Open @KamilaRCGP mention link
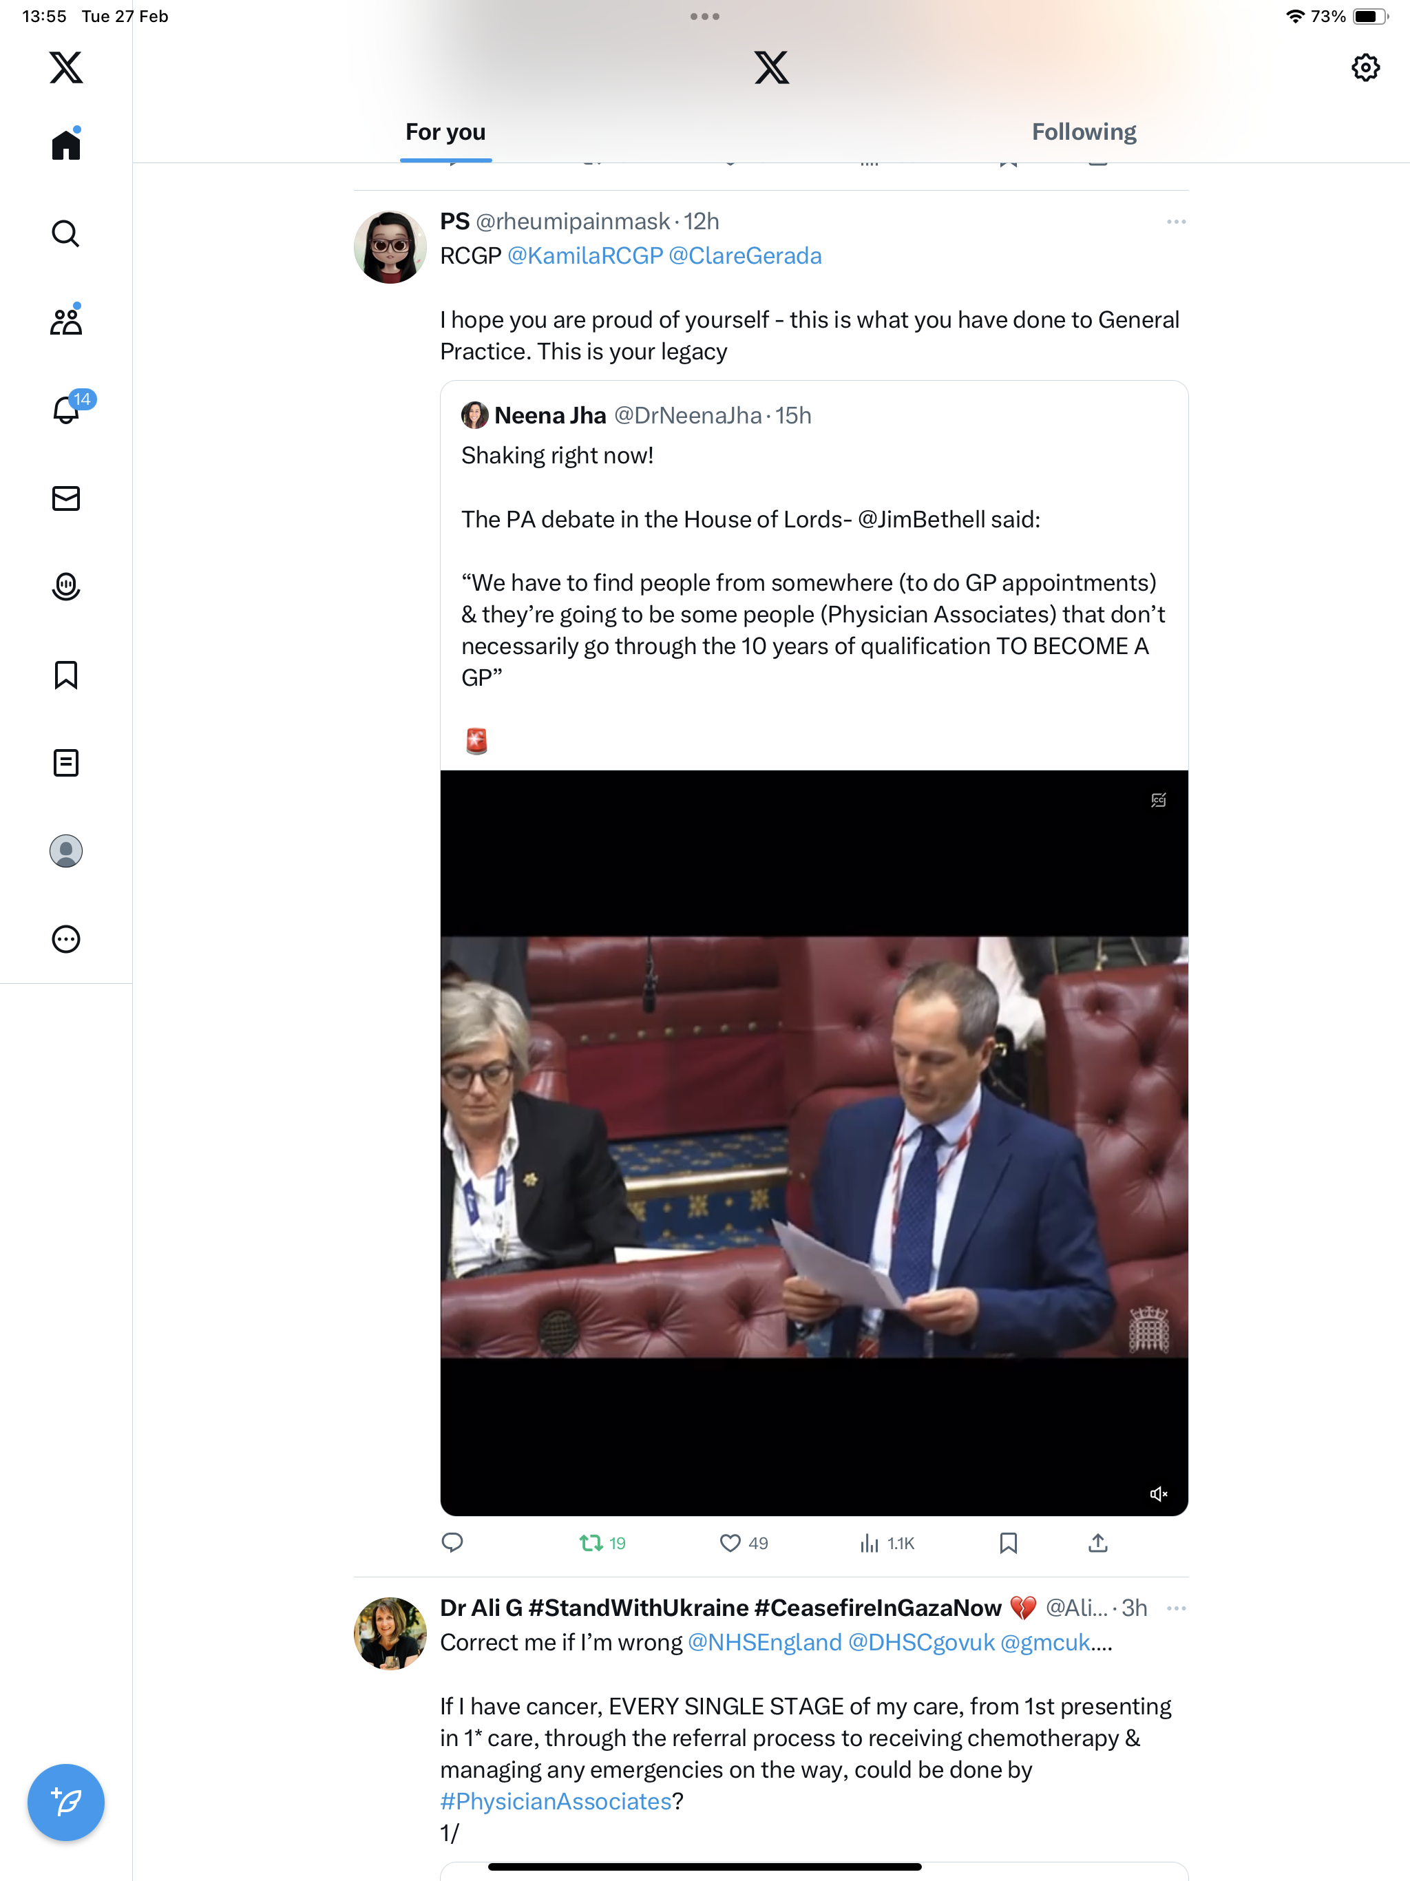Screen dimensions: 1410x1881 click(585, 256)
